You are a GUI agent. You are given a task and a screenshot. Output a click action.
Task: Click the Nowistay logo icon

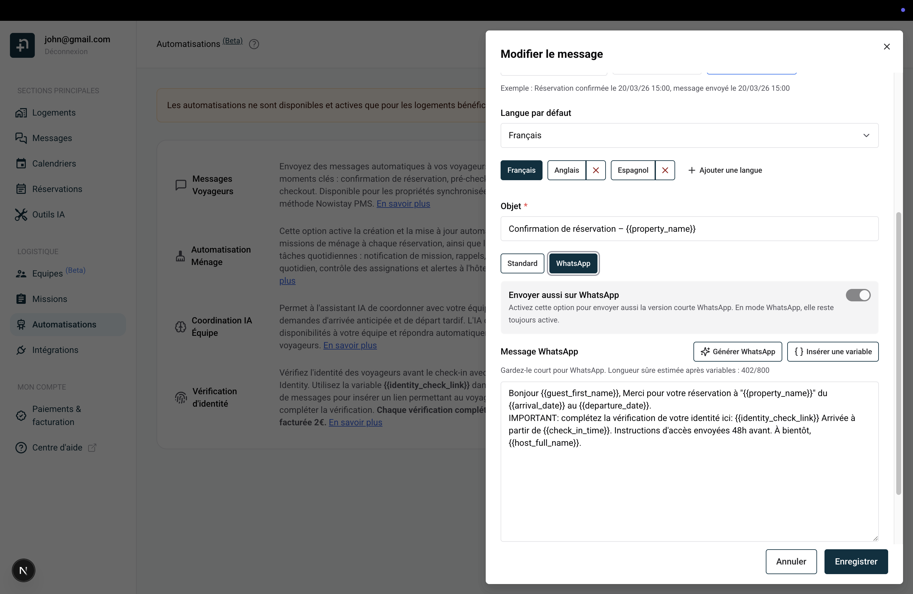tap(22, 45)
